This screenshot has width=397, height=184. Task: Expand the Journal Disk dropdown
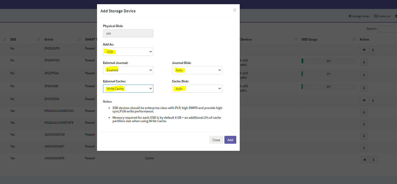(x=197, y=70)
